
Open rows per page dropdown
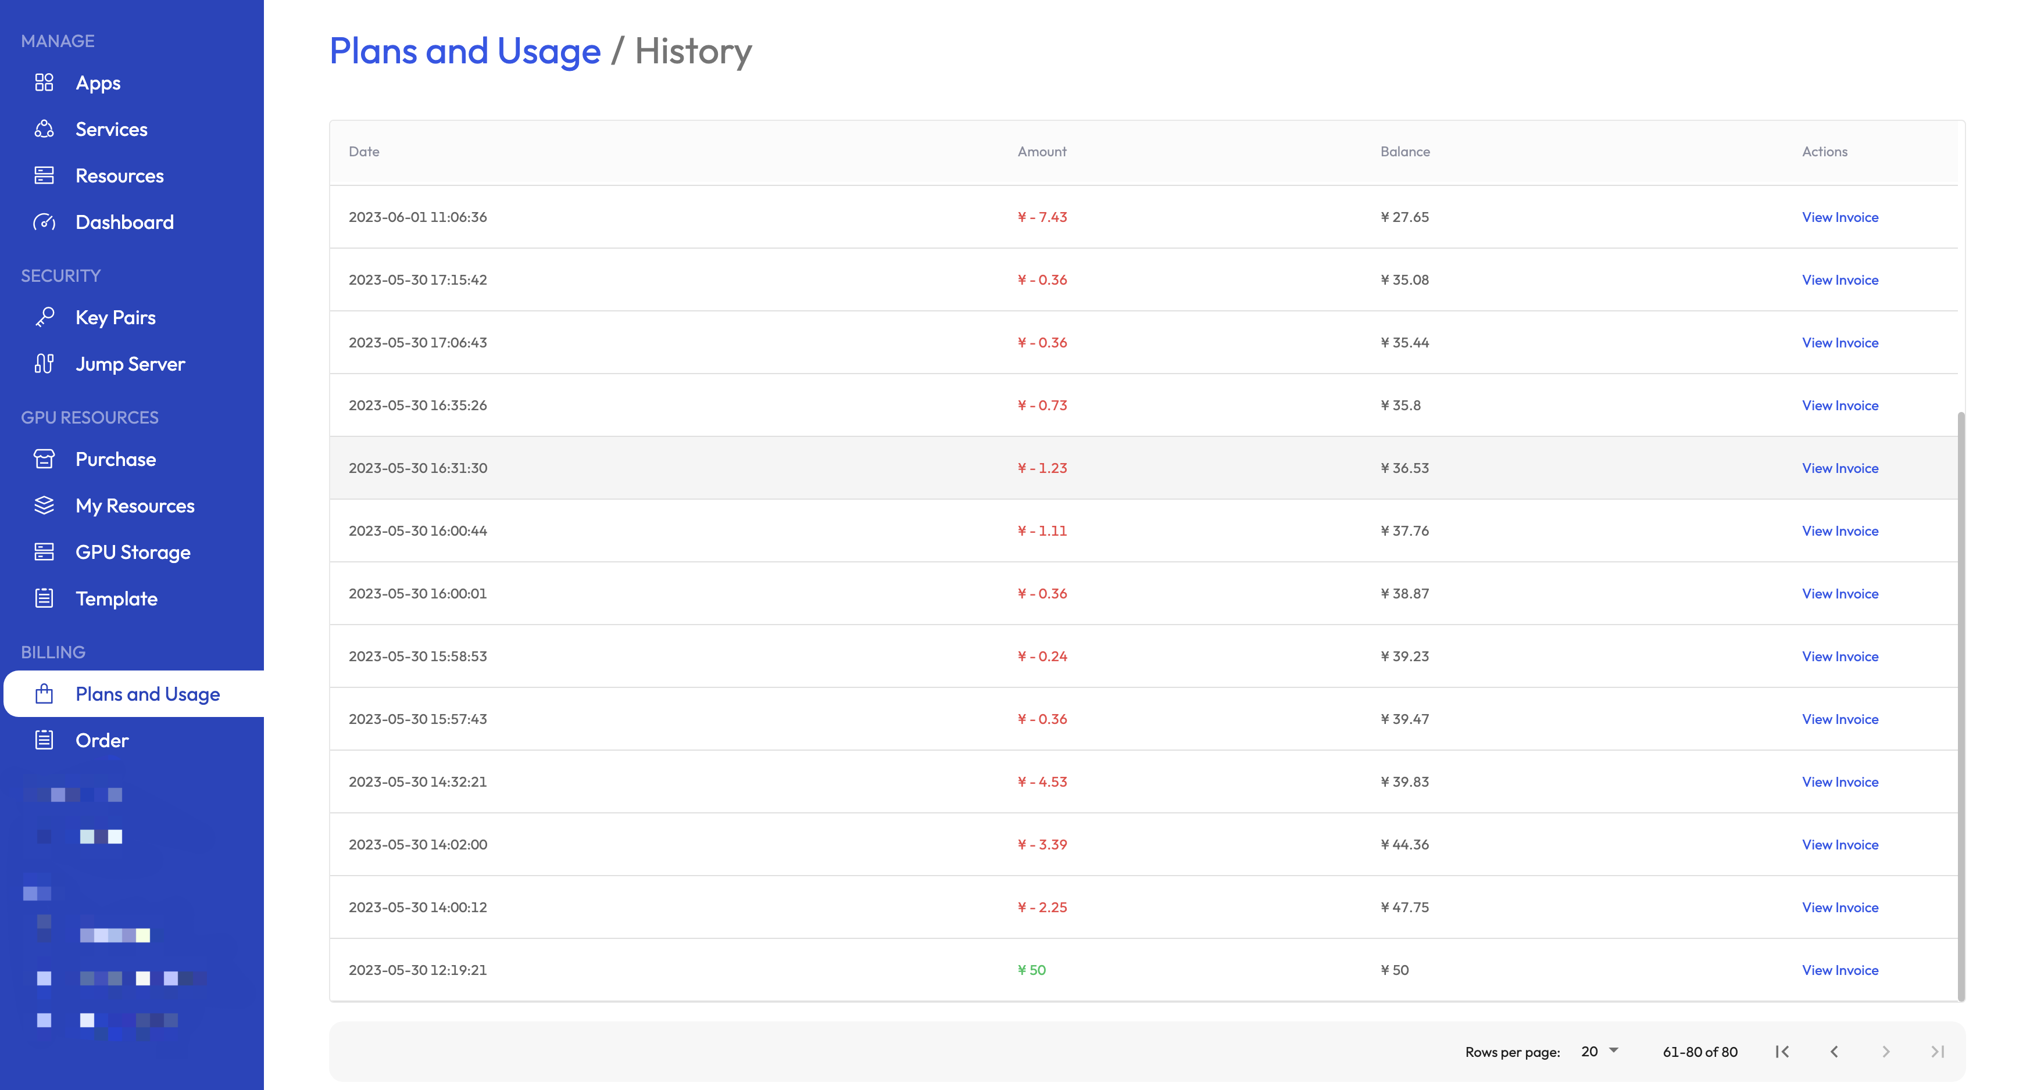point(1600,1052)
